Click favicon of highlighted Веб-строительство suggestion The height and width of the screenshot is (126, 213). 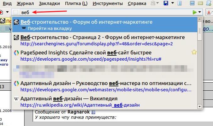[x=16, y=22]
